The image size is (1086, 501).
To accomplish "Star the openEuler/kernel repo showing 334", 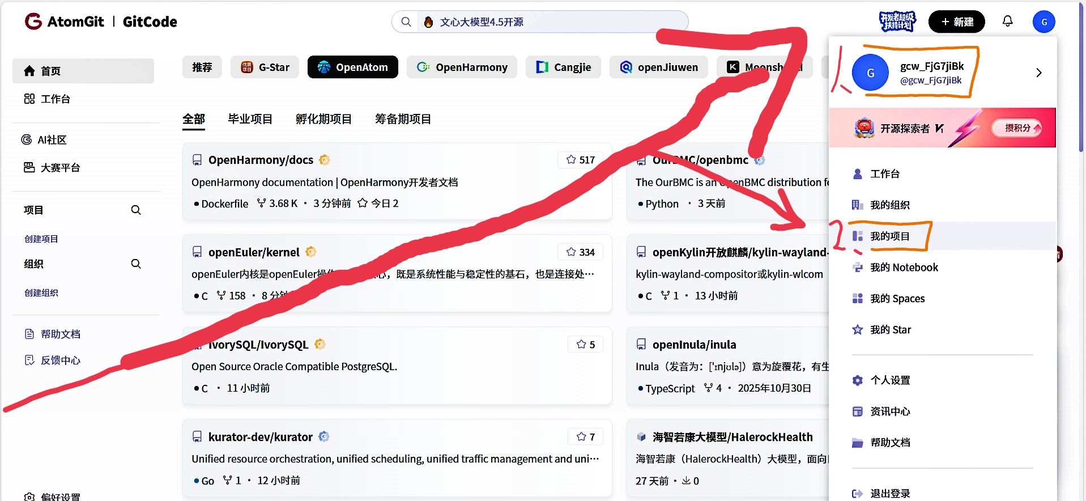I will [581, 252].
